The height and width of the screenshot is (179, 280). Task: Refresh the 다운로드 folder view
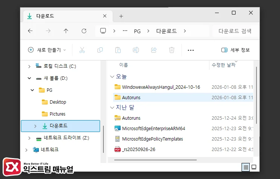pos(84,31)
